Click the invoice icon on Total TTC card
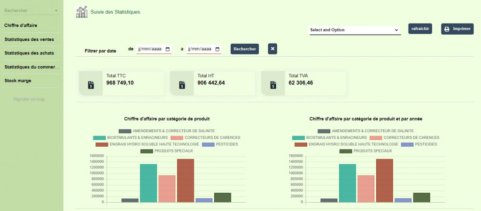Image resolution: width=481 pixels, height=211 pixels. [91, 85]
